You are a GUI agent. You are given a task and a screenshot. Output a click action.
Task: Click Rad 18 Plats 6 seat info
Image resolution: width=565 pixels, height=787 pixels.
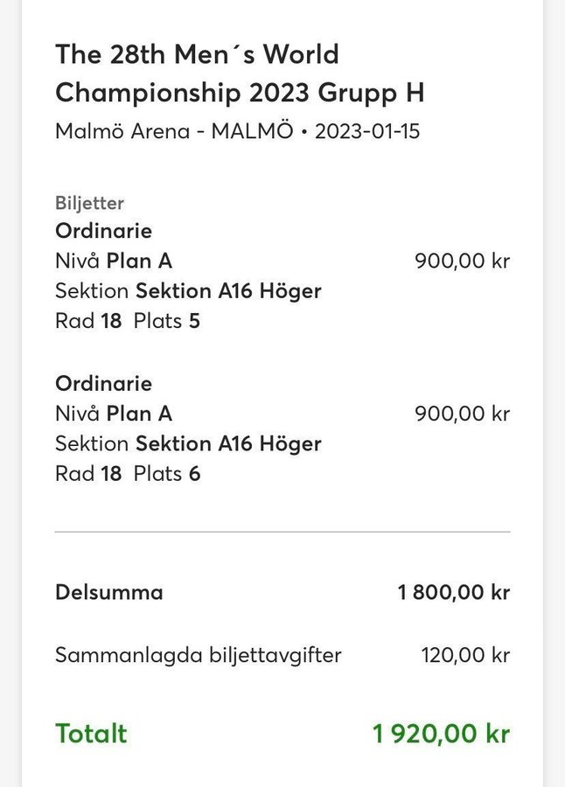tap(128, 474)
